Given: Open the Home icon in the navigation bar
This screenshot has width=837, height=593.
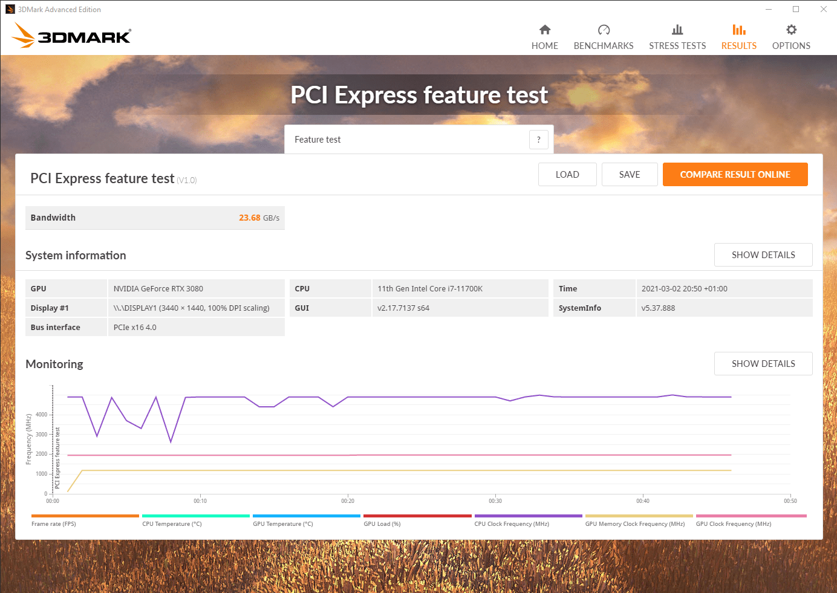Looking at the screenshot, I should 545,30.
